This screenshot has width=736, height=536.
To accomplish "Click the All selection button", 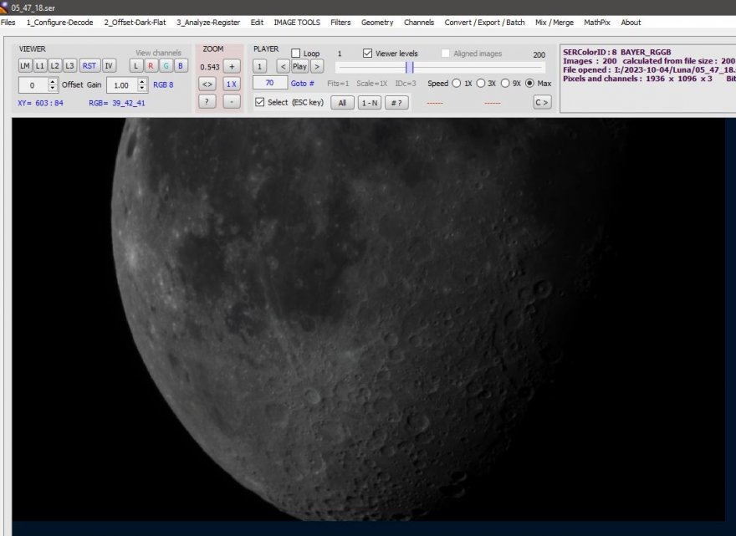I will point(342,103).
